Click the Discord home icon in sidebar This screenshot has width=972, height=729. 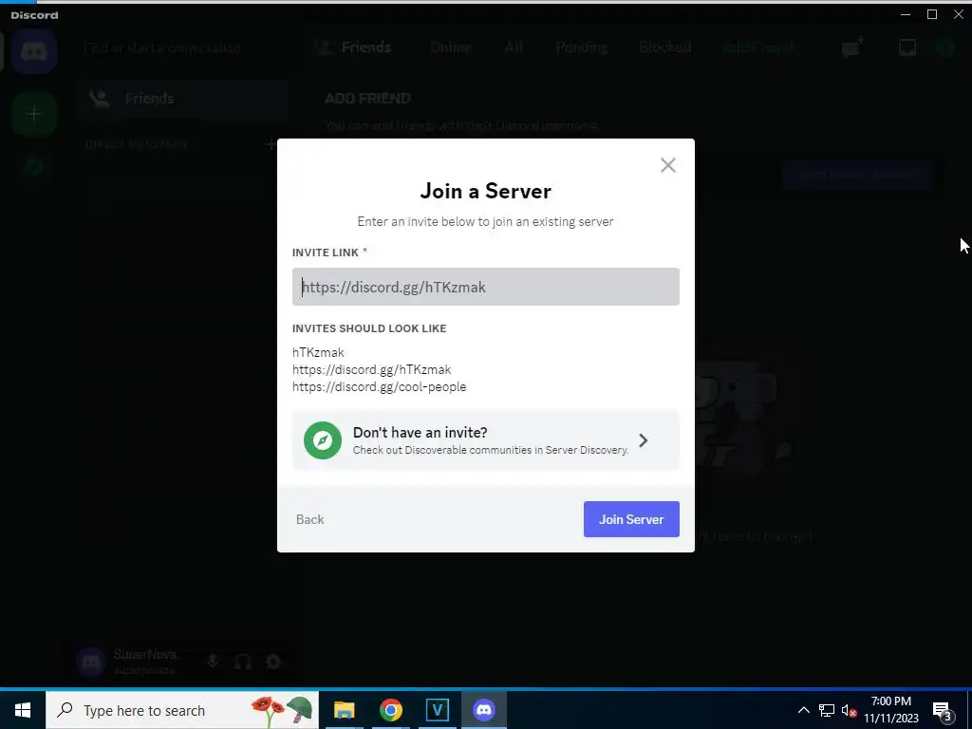point(34,51)
